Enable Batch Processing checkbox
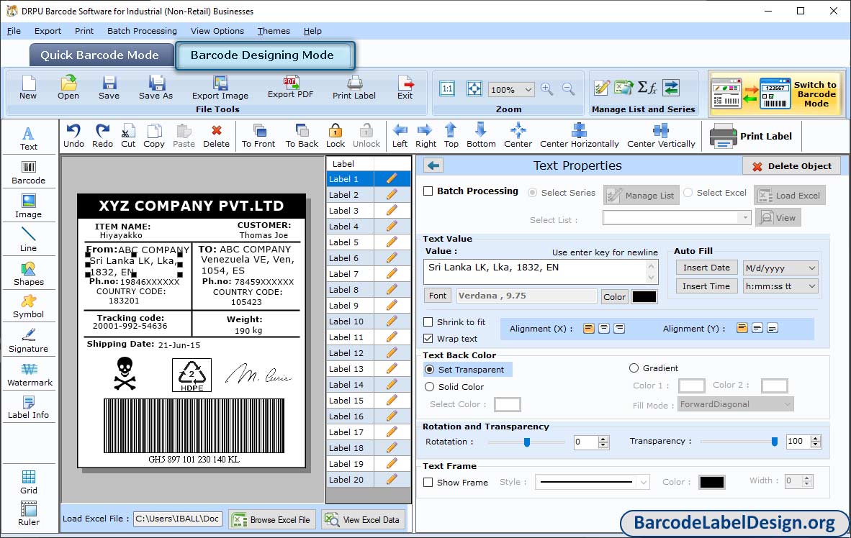This screenshot has height=538, width=851. coord(428,191)
